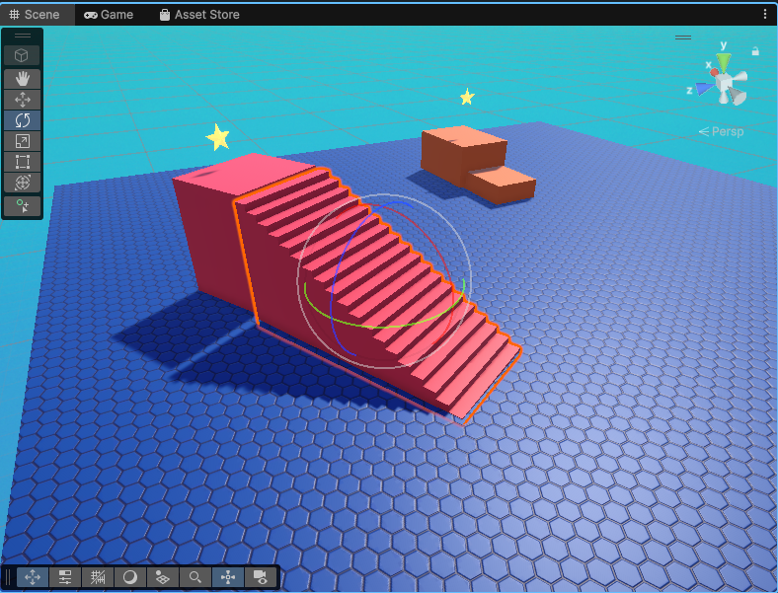Click the blue rotation ring of gizmo
Screen dimensions: 778x593
click(x=334, y=298)
